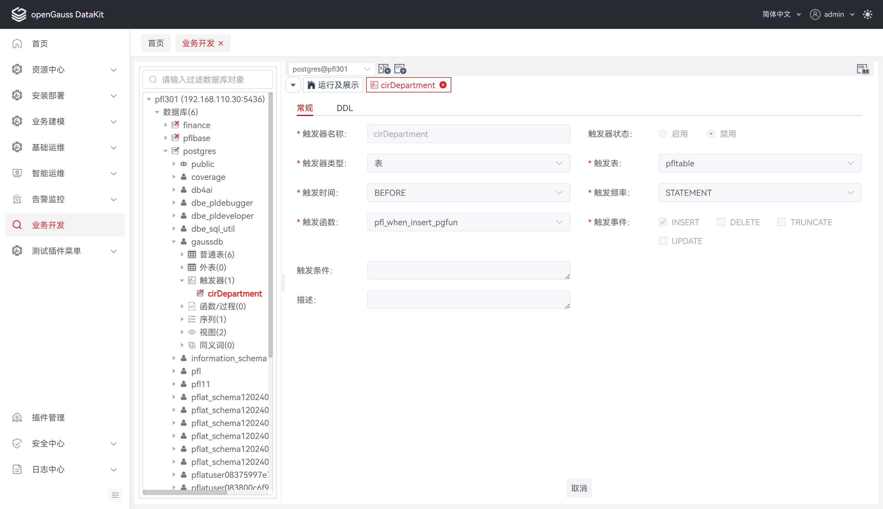
Task: Toggle the DELETE event checkbox
Action: [721, 222]
